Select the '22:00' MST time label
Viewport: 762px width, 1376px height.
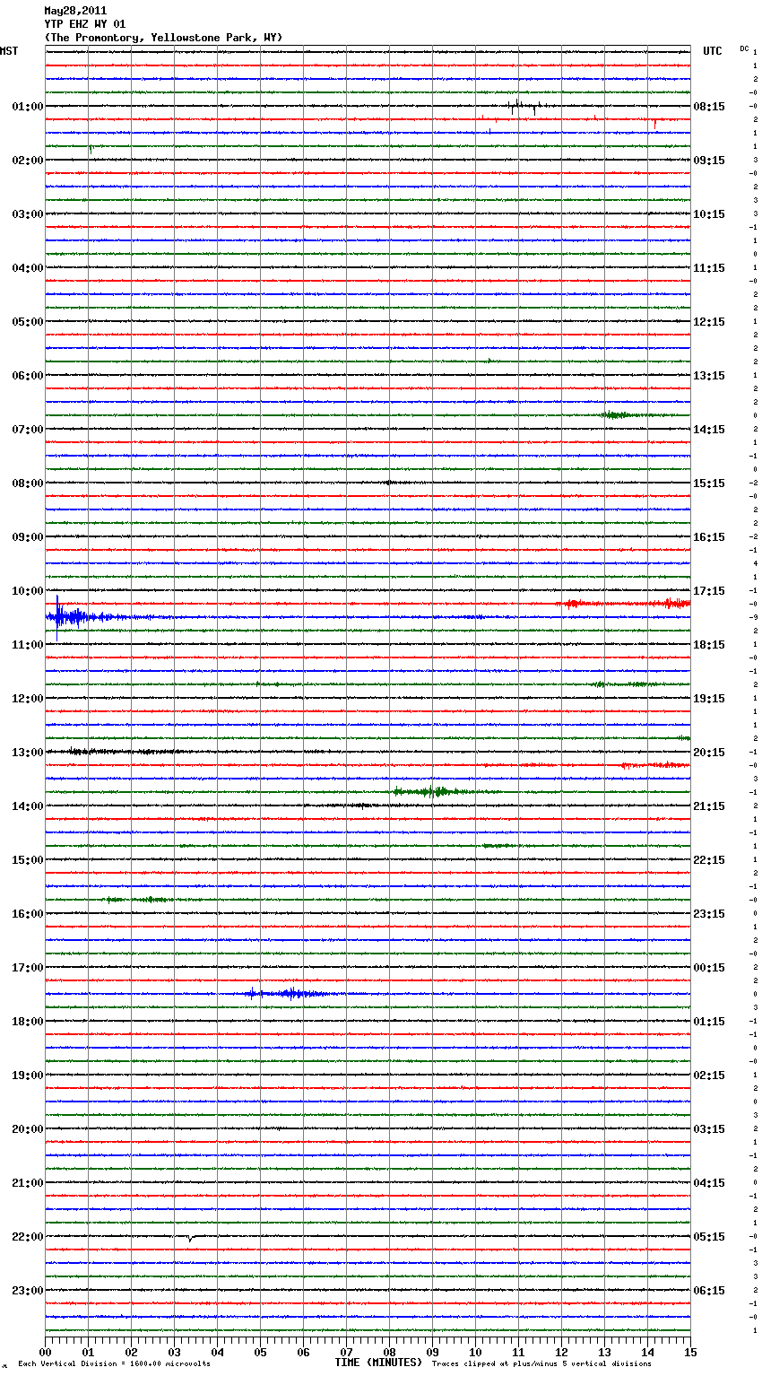28,1237
